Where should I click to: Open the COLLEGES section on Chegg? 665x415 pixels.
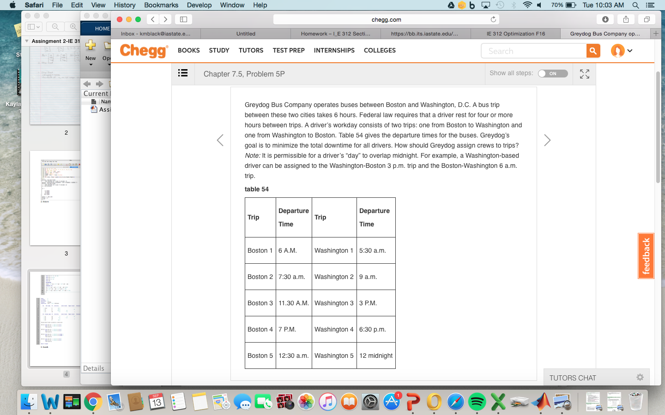pyautogui.click(x=380, y=50)
